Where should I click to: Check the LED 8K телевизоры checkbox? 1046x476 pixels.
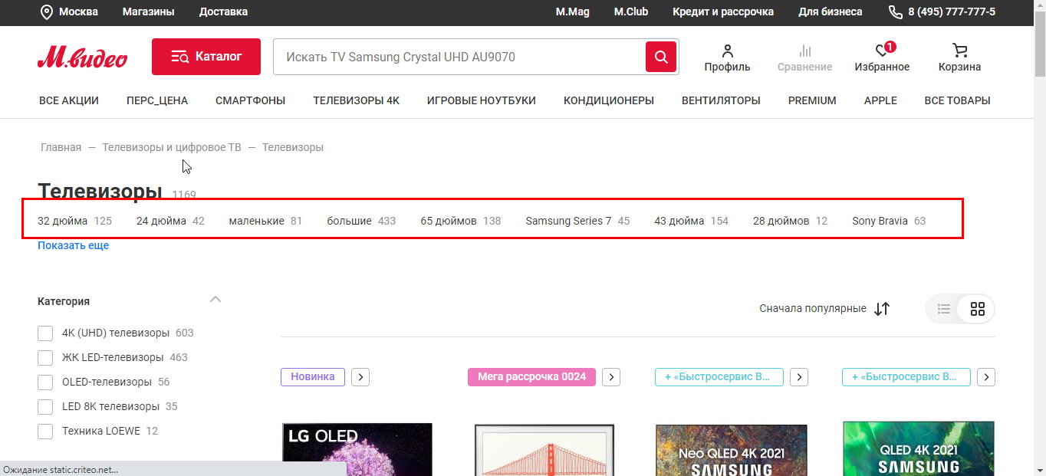click(x=45, y=407)
